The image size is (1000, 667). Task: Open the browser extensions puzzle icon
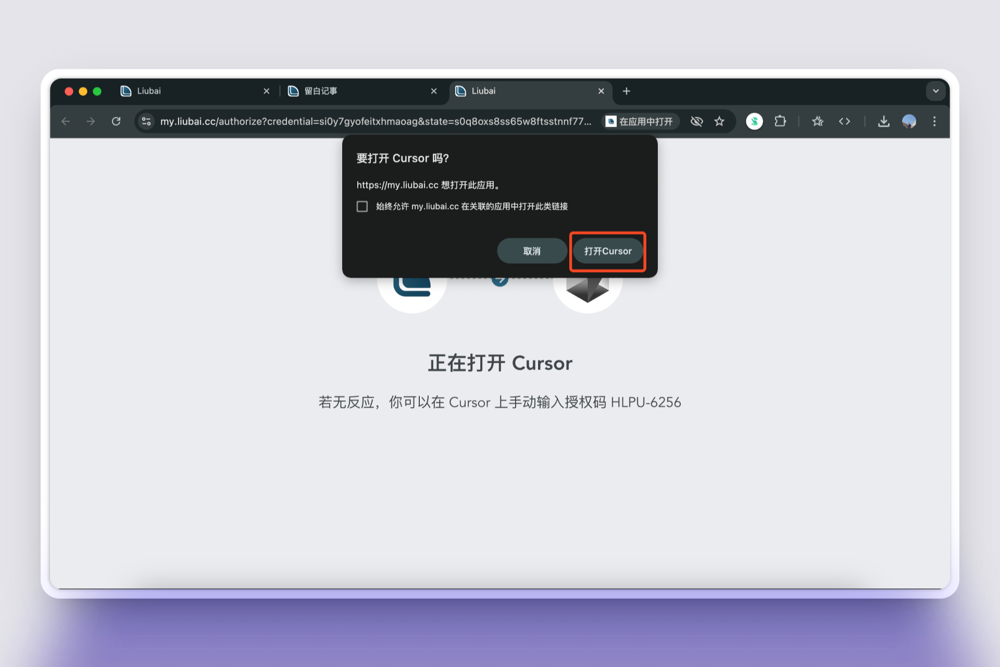point(780,121)
